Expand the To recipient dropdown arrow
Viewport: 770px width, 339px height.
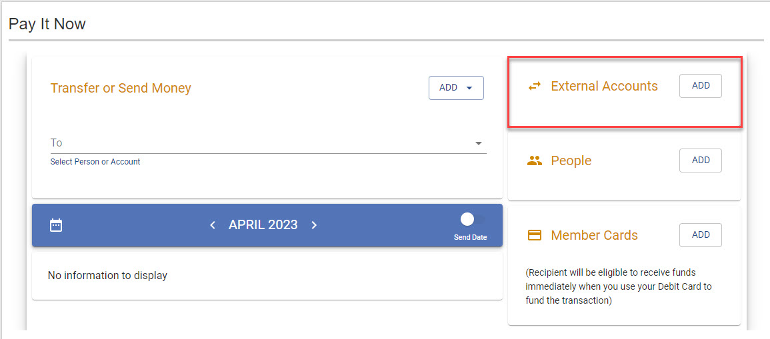pos(478,143)
